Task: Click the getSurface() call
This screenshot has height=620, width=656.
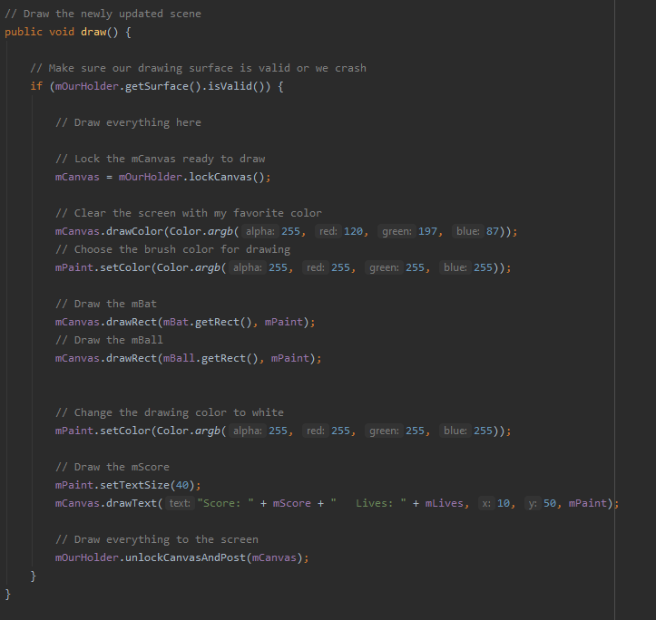Action: [x=163, y=86]
